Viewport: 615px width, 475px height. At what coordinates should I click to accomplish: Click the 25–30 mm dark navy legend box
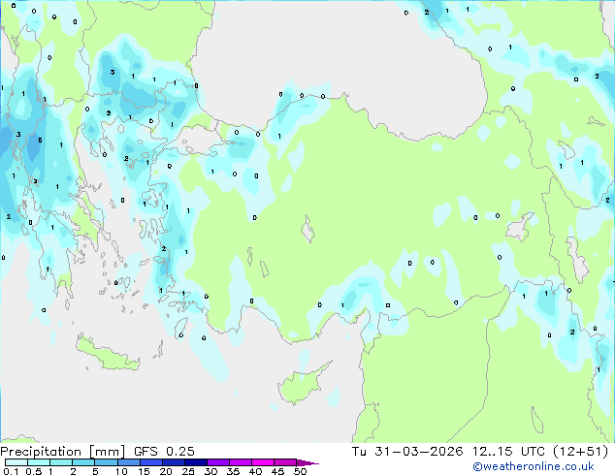point(195,462)
